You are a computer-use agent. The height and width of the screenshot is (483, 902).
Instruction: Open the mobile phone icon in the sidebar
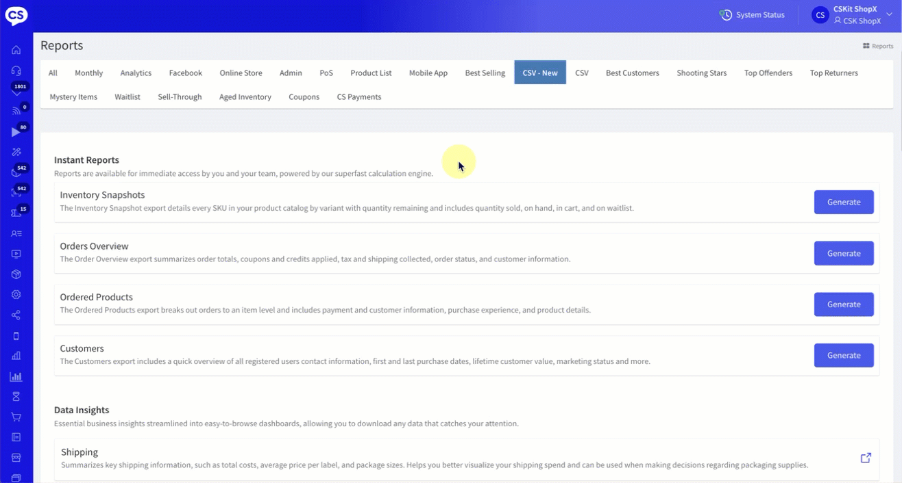(x=16, y=336)
